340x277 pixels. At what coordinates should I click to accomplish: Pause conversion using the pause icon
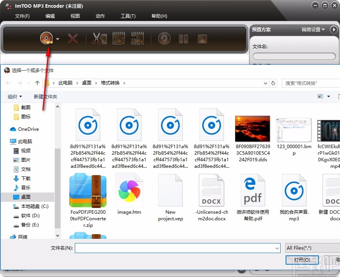pos(183,39)
